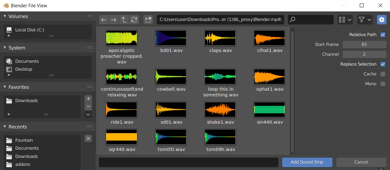Open Downloads in Recents list
The width and height of the screenshot is (390, 170).
tap(42, 156)
